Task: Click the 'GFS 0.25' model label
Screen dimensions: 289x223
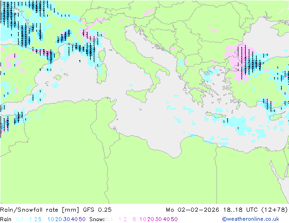Action: (x=97, y=210)
